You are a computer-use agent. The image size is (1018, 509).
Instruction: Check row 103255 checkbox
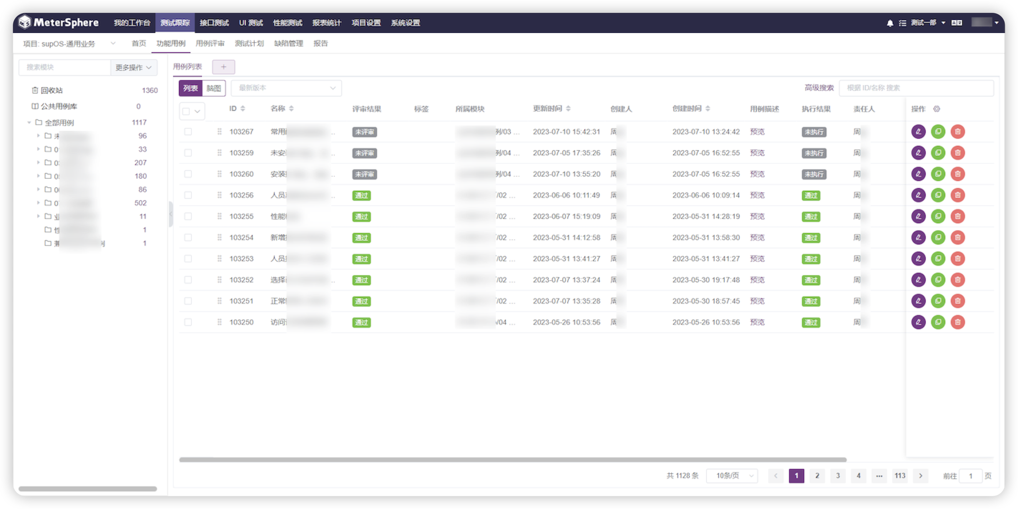(188, 216)
